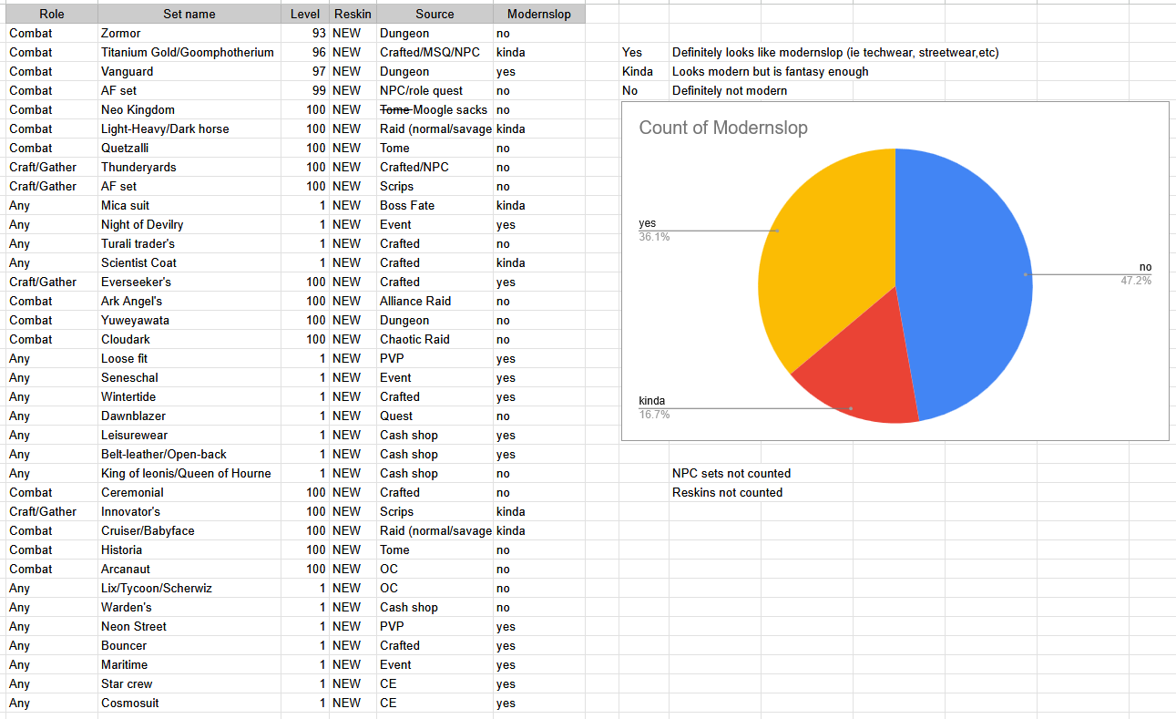Select the Neo Kingdom cell
The width and height of the screenshot is (1176, 719).
[189, 109]
